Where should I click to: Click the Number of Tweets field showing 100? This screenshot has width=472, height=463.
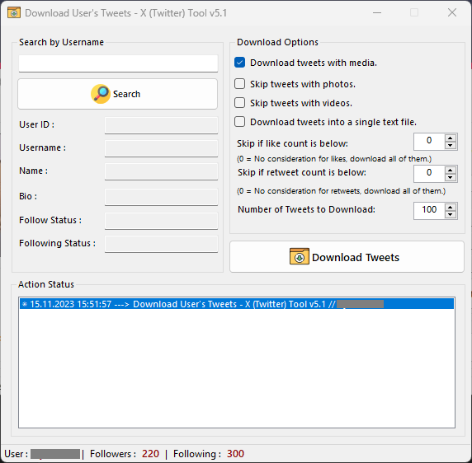coord(429,211)
